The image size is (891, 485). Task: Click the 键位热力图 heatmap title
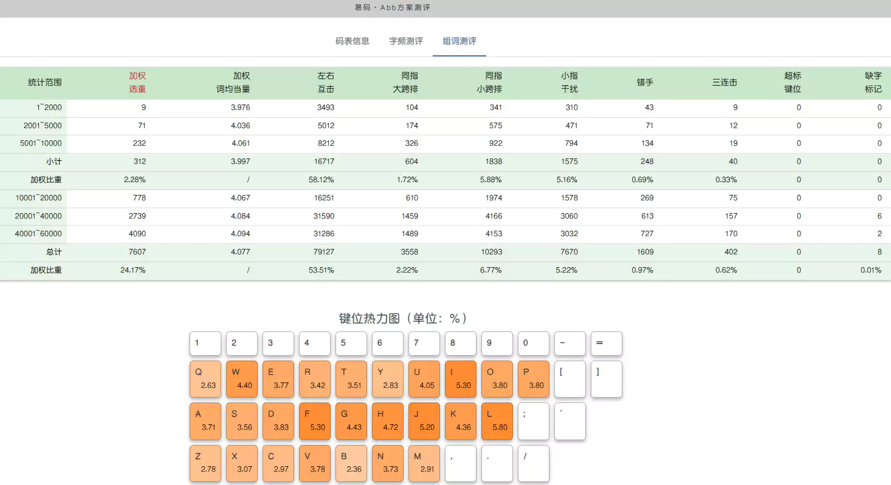(403, 319)
